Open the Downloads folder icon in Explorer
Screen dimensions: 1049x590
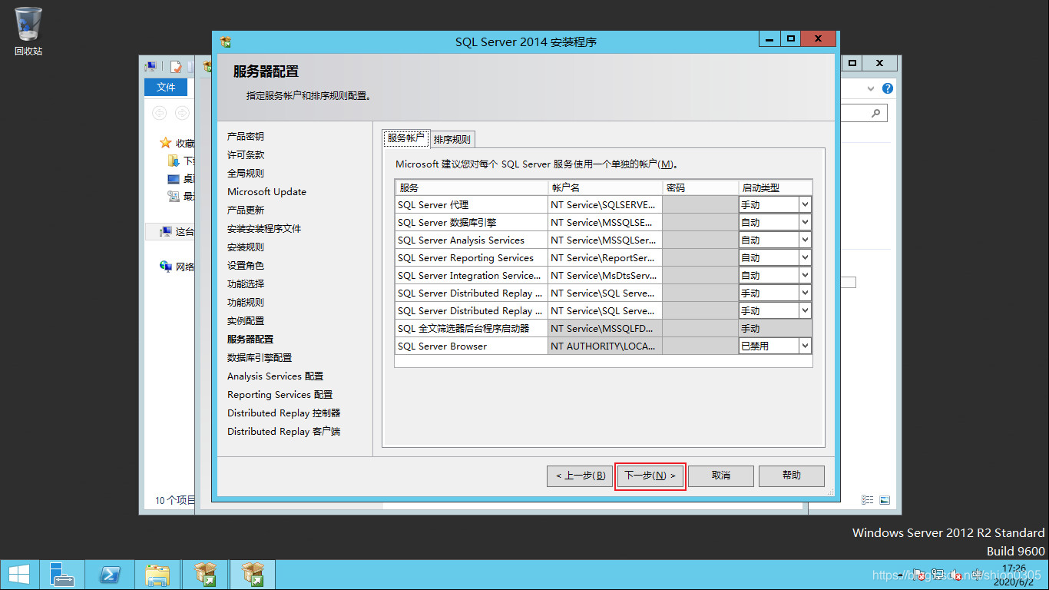point(174,161)
